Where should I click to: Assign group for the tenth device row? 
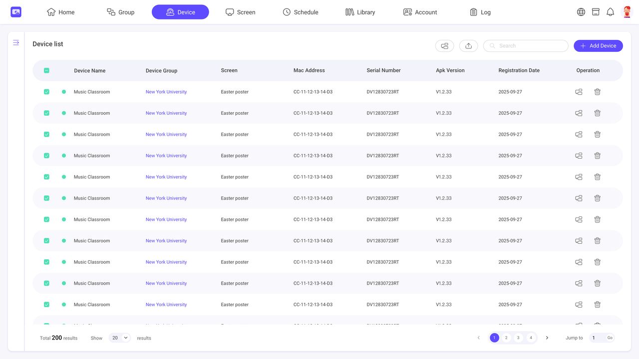(579, 283)
